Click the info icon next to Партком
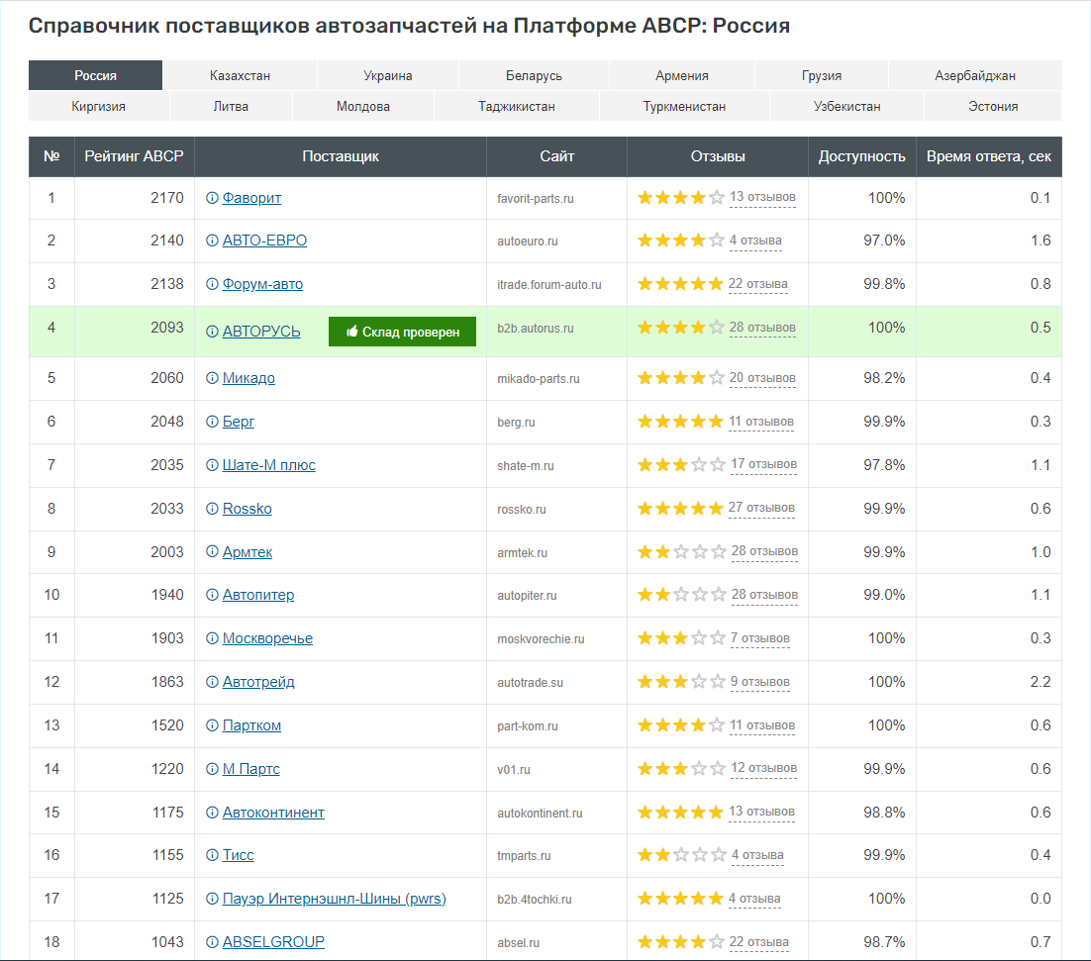The height and width of the screenshot is (961, 1091). [x=212, y=726]
